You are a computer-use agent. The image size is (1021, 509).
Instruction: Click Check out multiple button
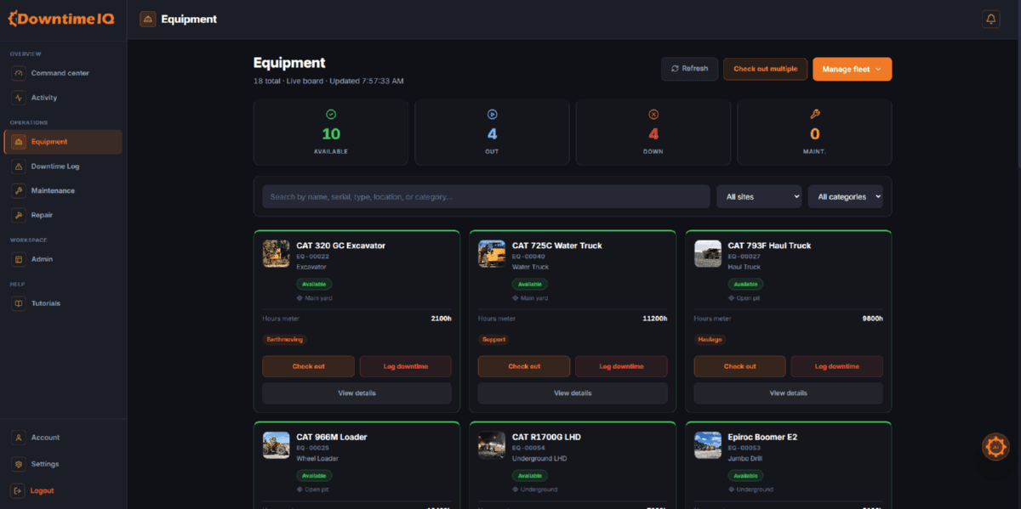coord(765,69)
